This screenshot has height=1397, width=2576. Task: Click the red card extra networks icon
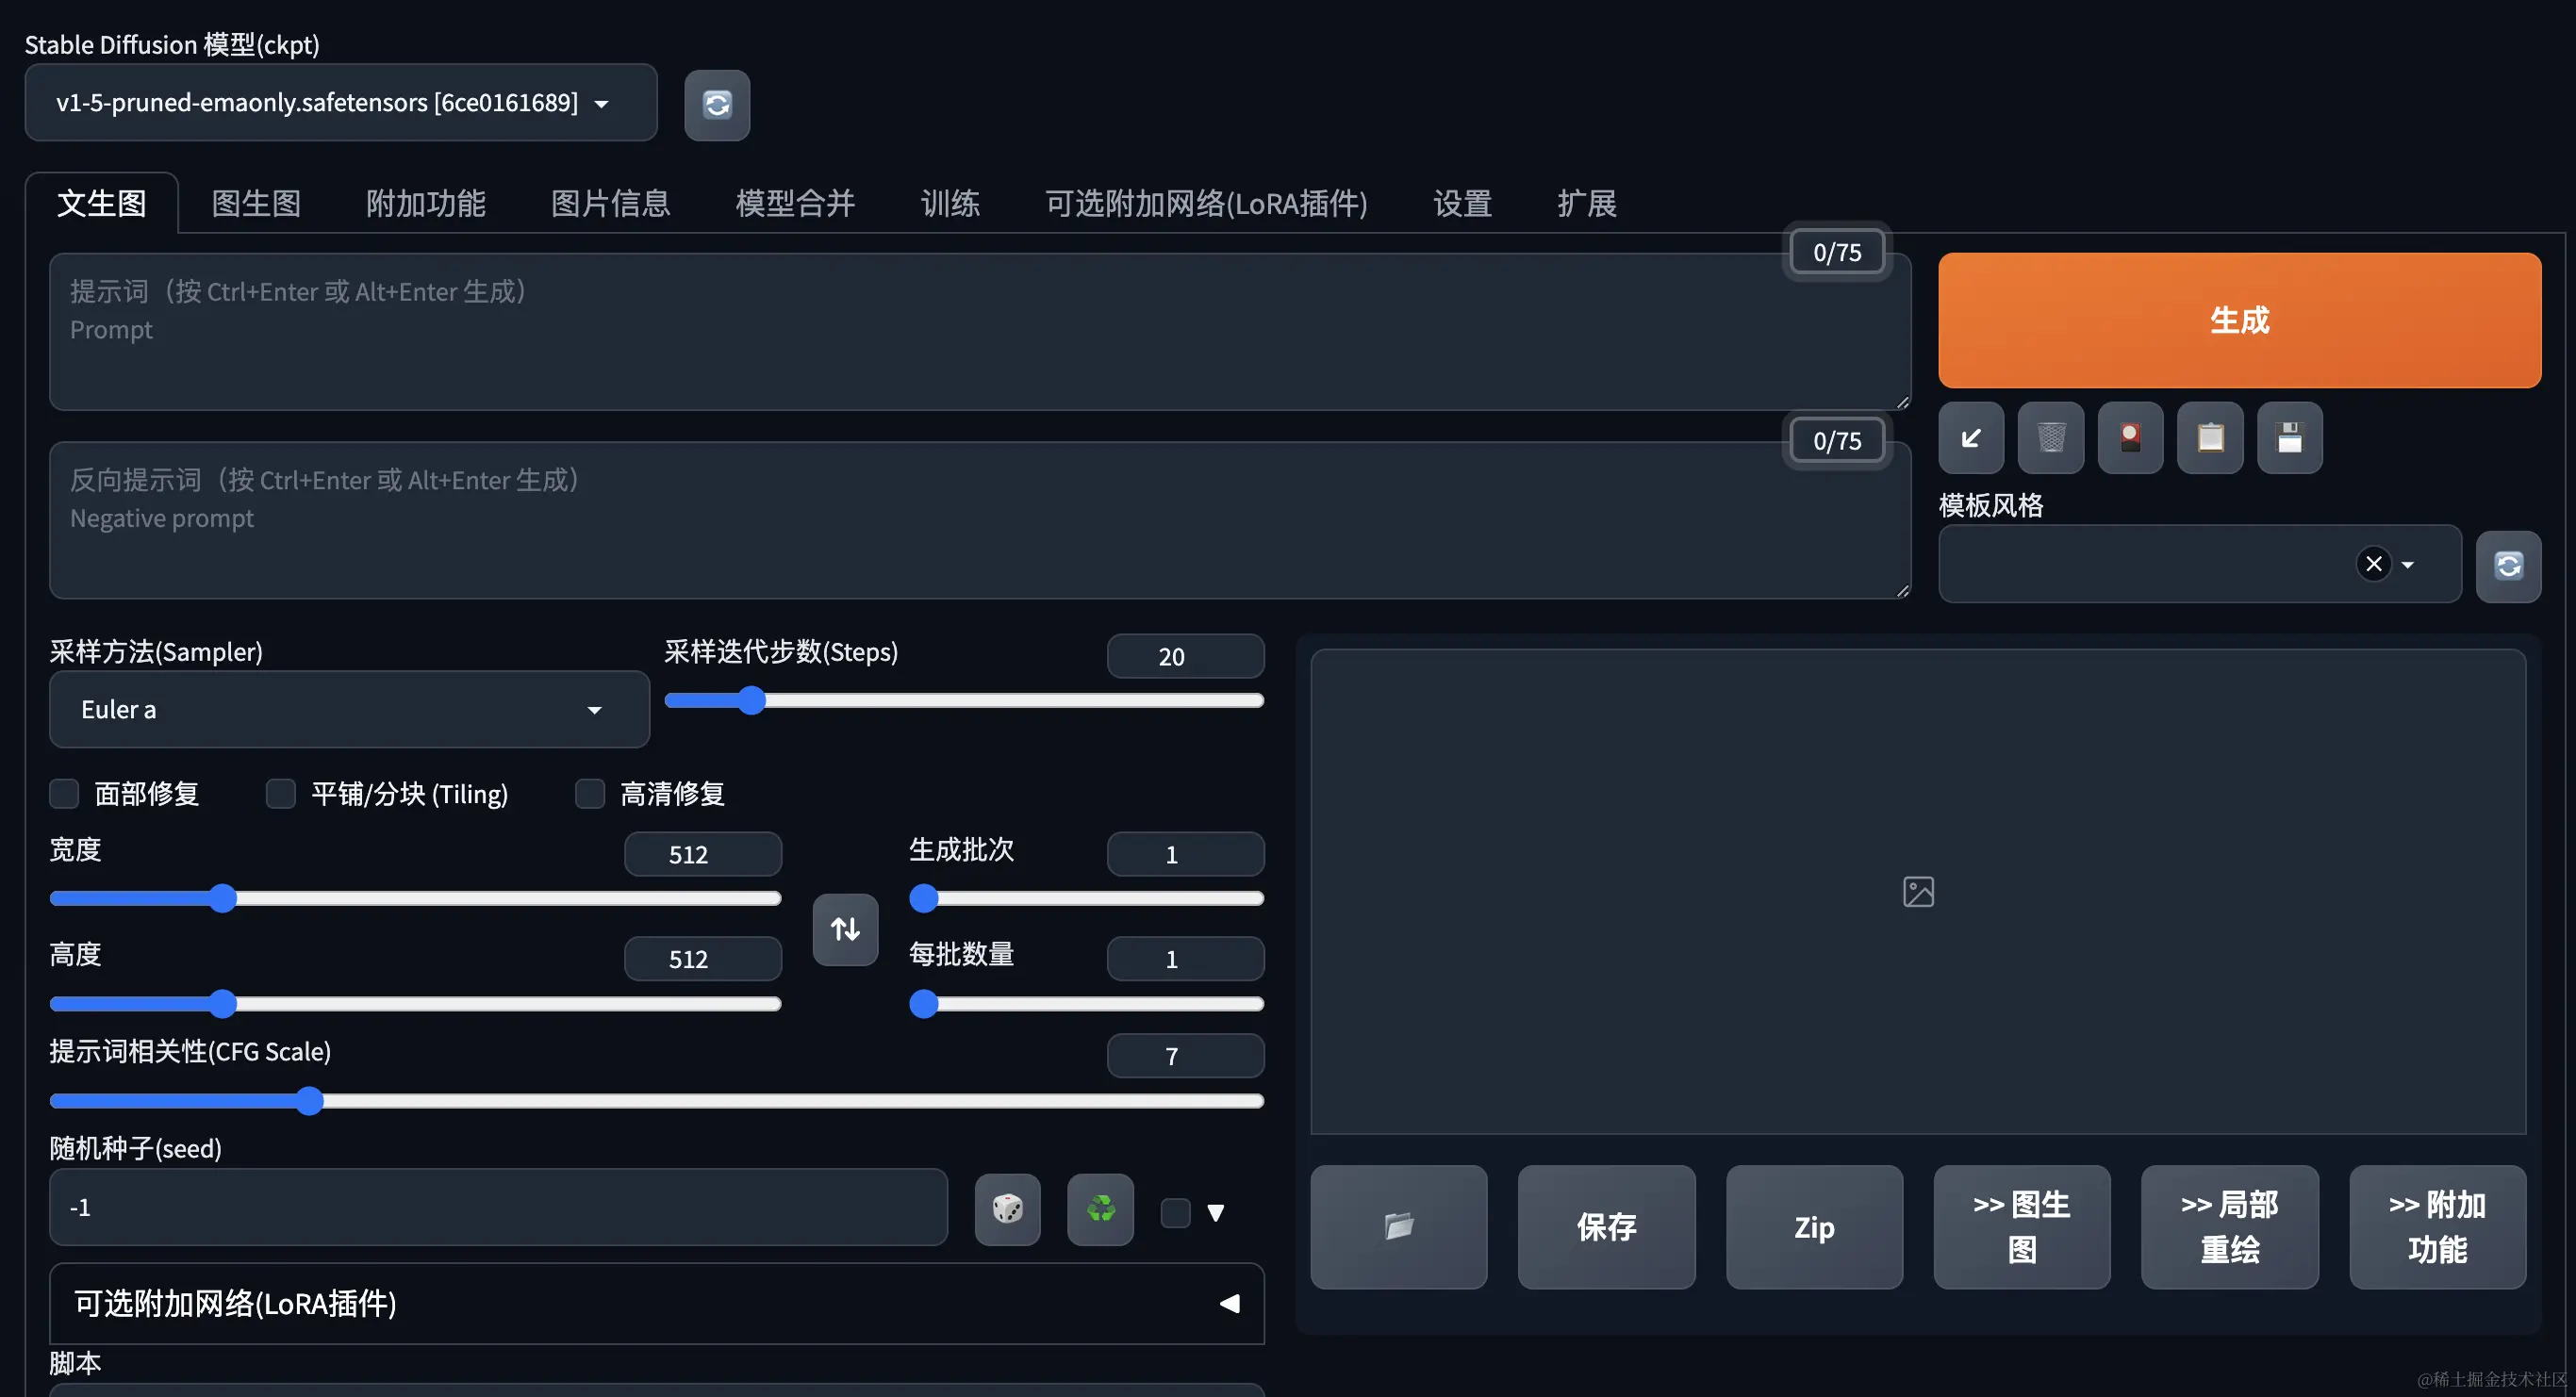click(x=2130, y=438)
